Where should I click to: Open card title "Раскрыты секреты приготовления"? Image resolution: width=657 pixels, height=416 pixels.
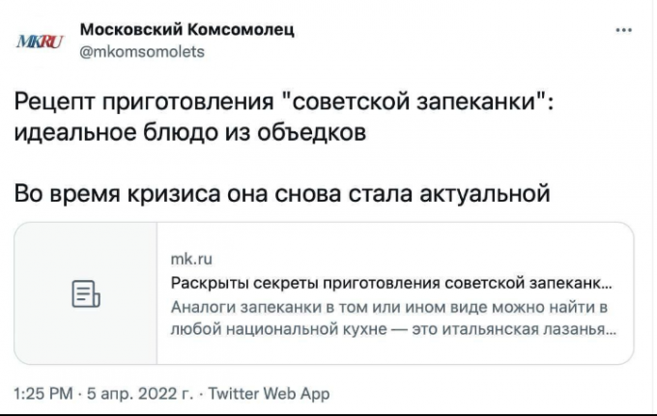pyautogui.click(x=391, y=284)
